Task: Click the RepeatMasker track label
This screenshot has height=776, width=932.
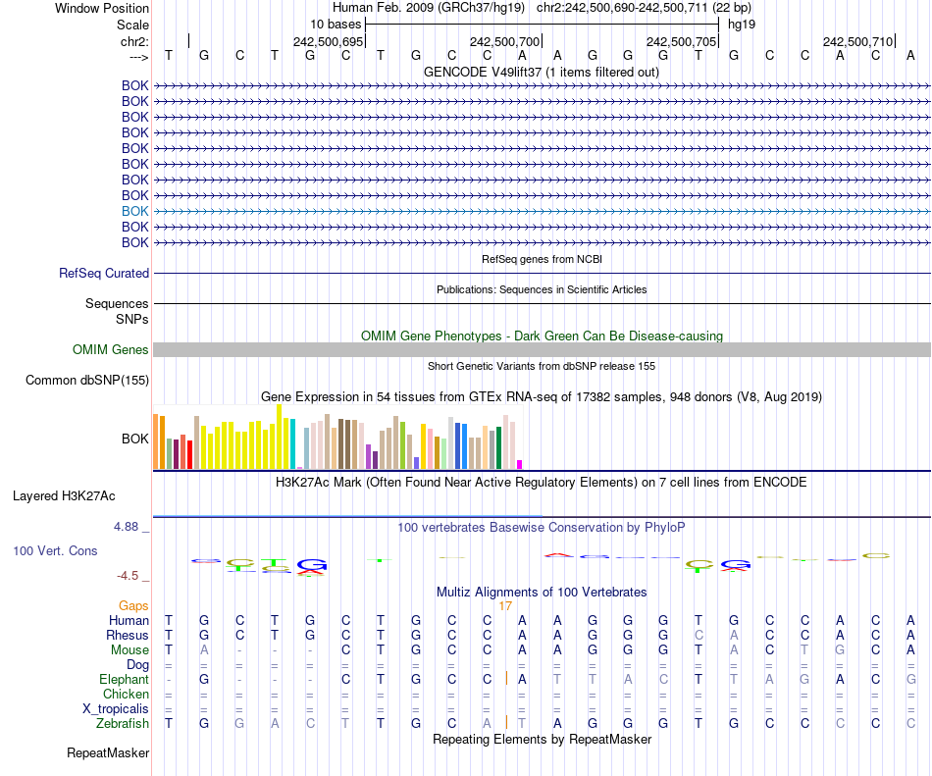Action: click(x=108, y=752)
